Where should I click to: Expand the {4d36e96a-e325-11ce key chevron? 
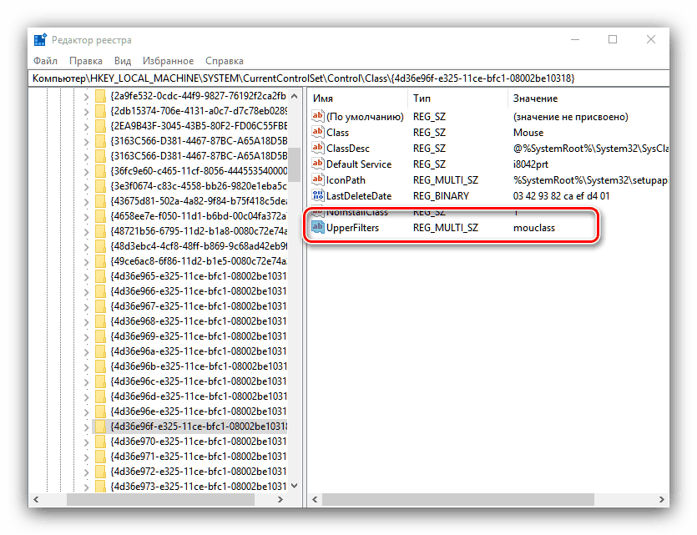point(86,352)
